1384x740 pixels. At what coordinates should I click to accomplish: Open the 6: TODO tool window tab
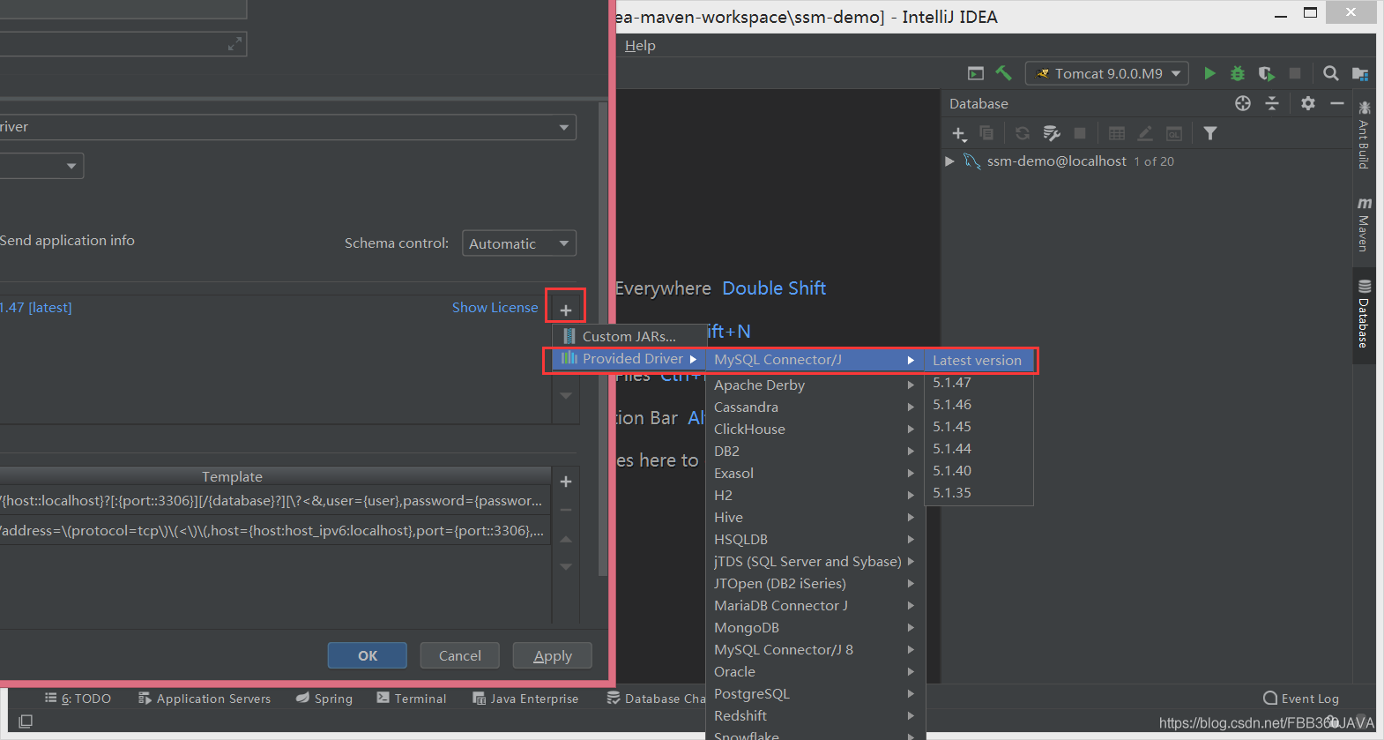tap(78, 699)
